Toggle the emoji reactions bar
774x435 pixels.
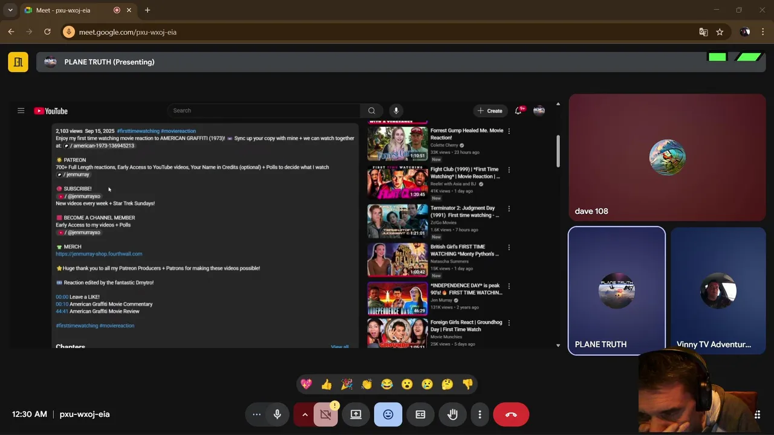pyautogui.click(x=388, y=414)
